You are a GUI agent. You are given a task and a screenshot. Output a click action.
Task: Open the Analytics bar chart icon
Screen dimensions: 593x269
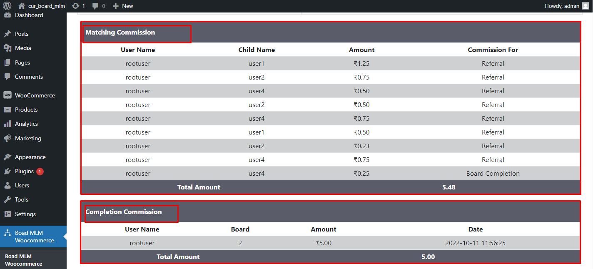[7, 124]
